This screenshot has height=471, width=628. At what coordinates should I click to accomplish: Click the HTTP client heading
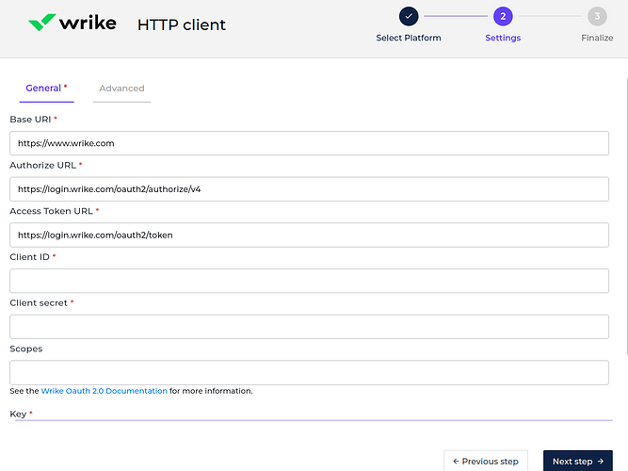tap(182, 24)
